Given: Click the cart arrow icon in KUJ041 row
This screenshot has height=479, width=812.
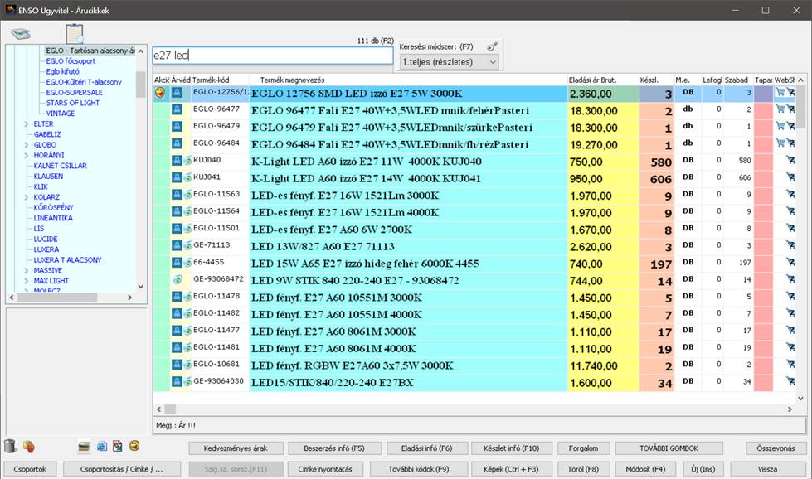Looking at the screenshot, I should tap(790, 177).
